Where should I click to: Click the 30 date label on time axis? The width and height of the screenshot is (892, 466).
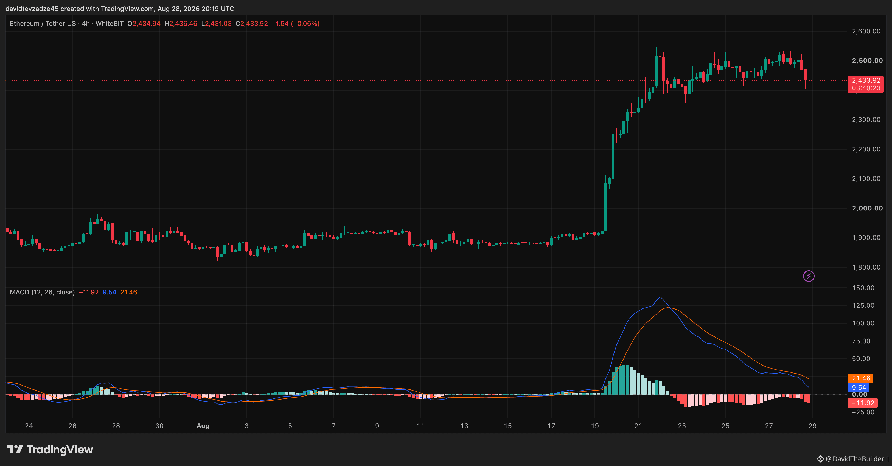pyautogui.click(x=159, y=426)
